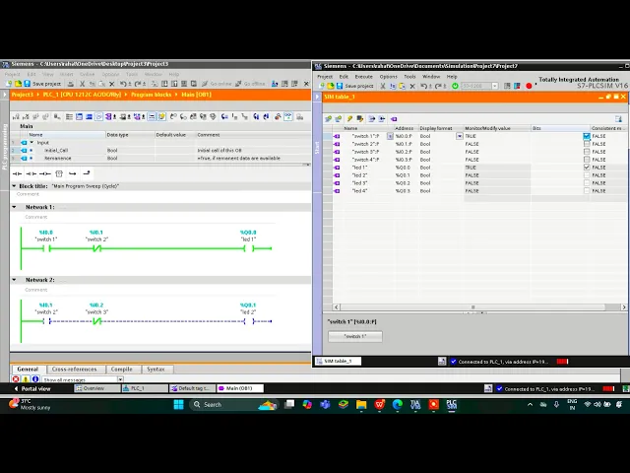Open the Execute menu in PLCSIM

(x=363, y=77)
